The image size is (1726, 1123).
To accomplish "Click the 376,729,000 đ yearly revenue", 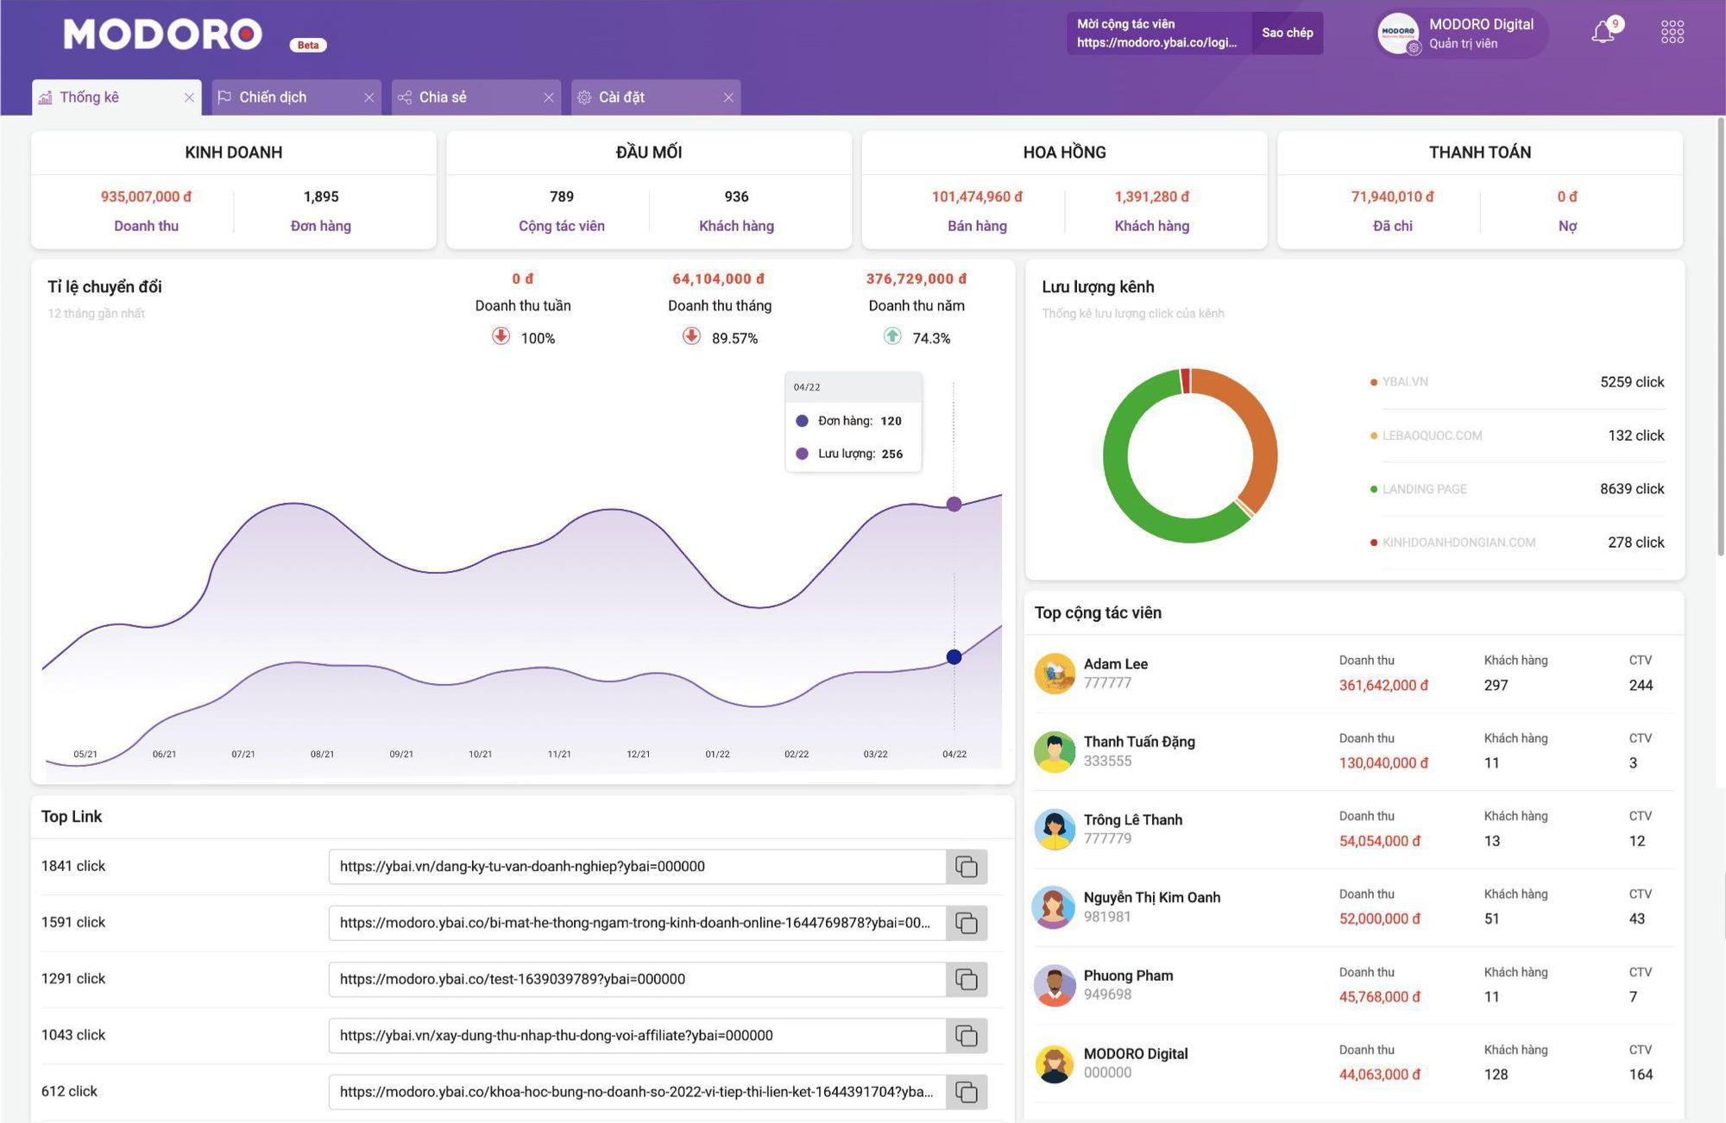I will click(917, 279).
